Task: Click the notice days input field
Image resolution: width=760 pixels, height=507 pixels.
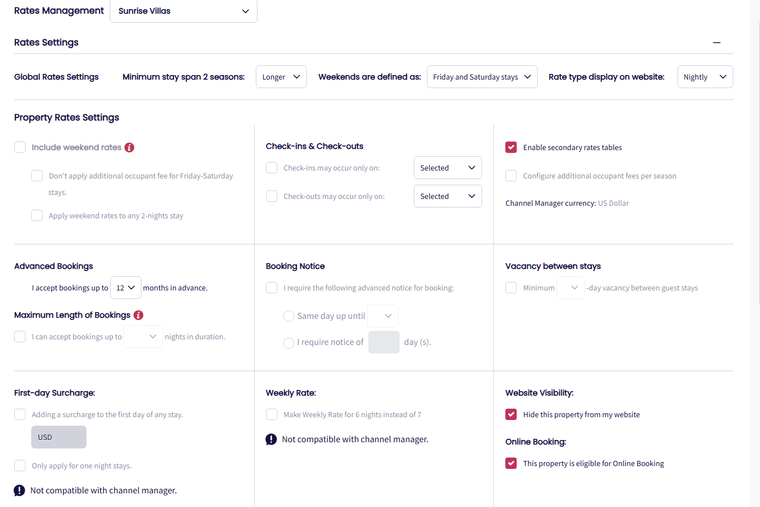Action: (x=384, y=342)
